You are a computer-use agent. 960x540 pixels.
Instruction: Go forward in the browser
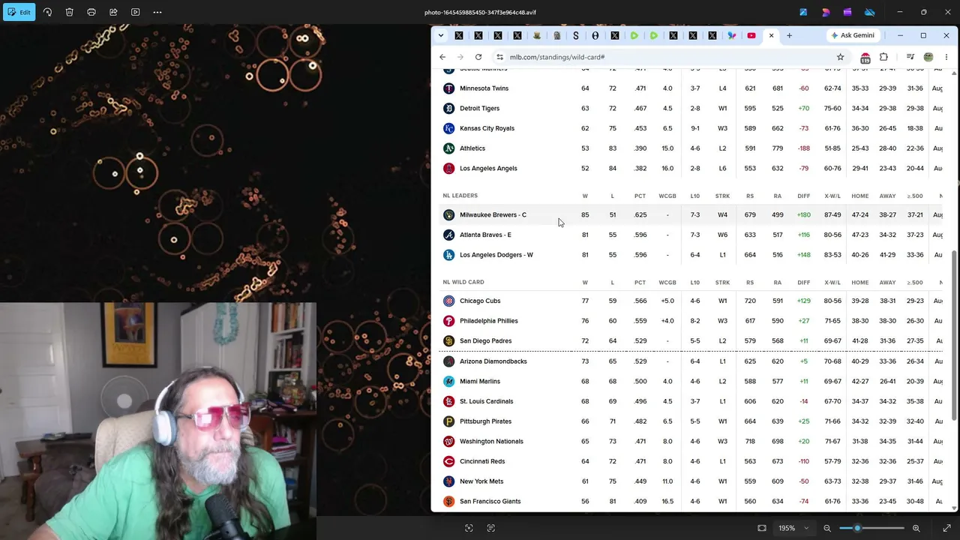[x=460, y=57]
